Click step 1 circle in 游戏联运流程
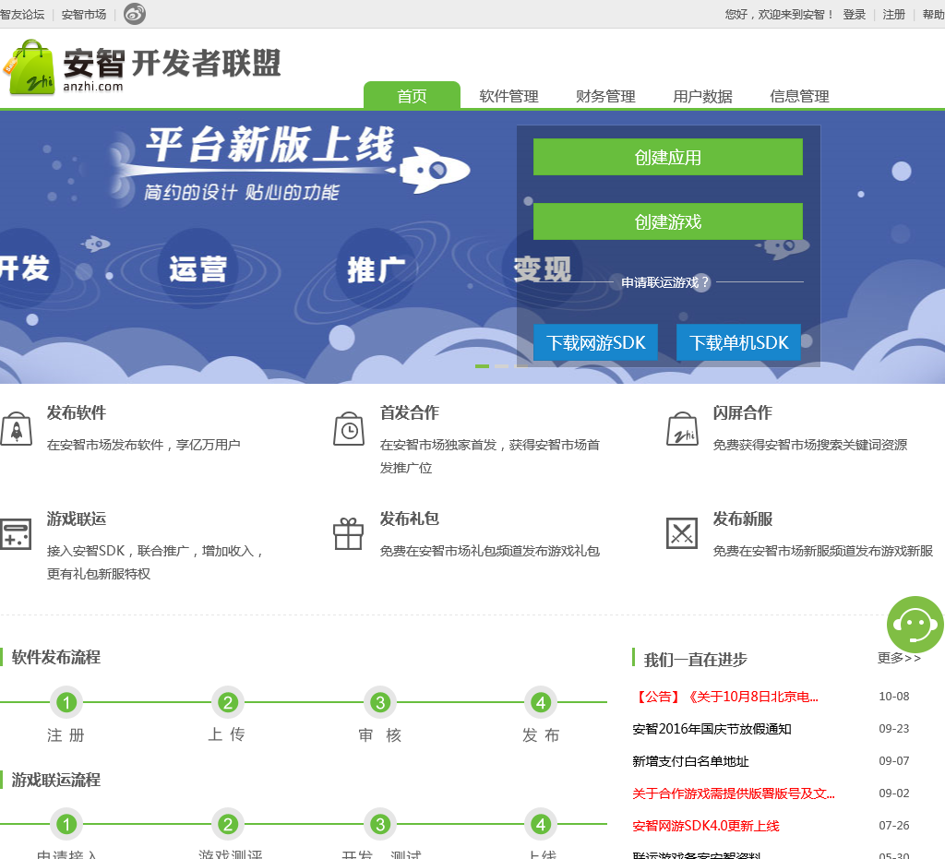 click(66, 824)
